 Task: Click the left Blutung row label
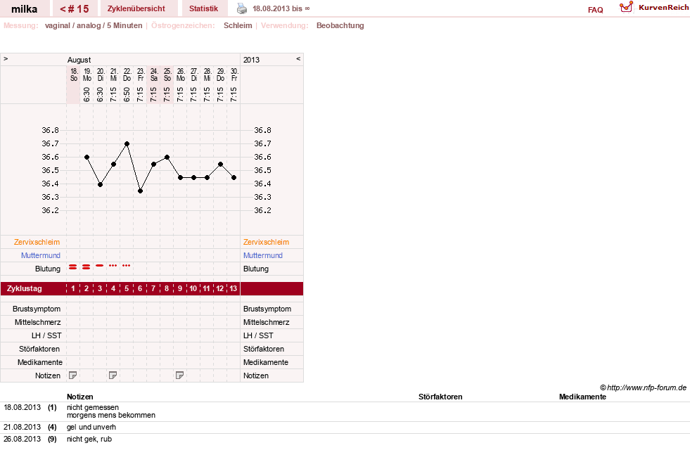[x=48, y=269]
